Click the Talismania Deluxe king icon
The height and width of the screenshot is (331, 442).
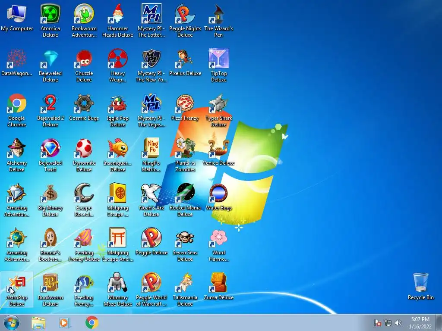(185, 282)
